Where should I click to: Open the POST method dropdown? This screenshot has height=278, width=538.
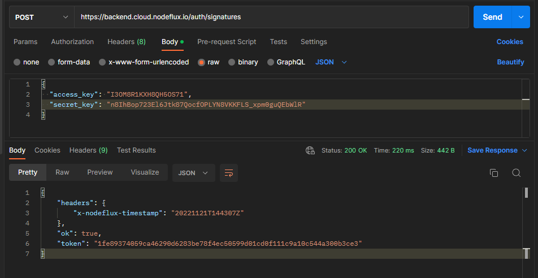[41, 17]
